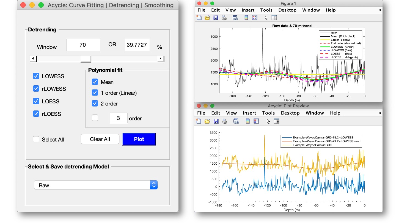Open Insert menu in Plot Preview window
The image size is (396, 223).
[250, 113]
